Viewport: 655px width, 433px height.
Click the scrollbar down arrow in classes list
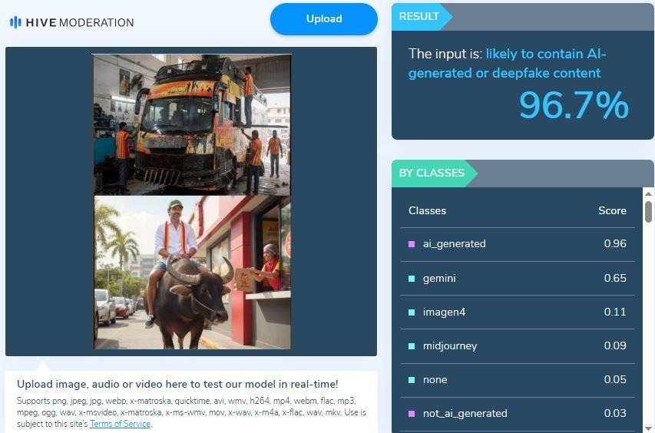click(648, 428)
